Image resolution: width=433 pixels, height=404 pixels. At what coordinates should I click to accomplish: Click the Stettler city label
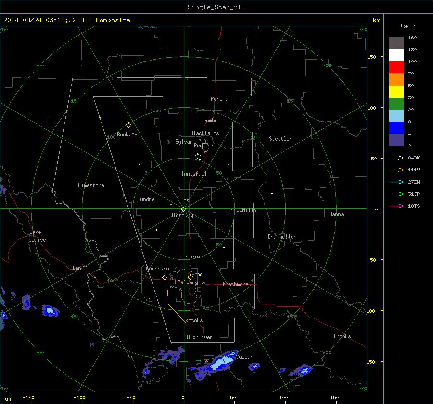coord(280,139)
